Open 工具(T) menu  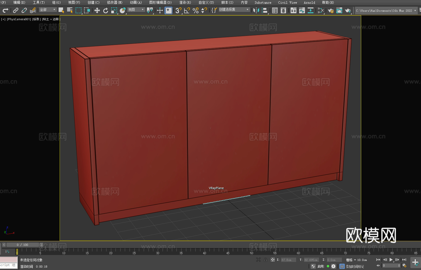pos(39,2)
